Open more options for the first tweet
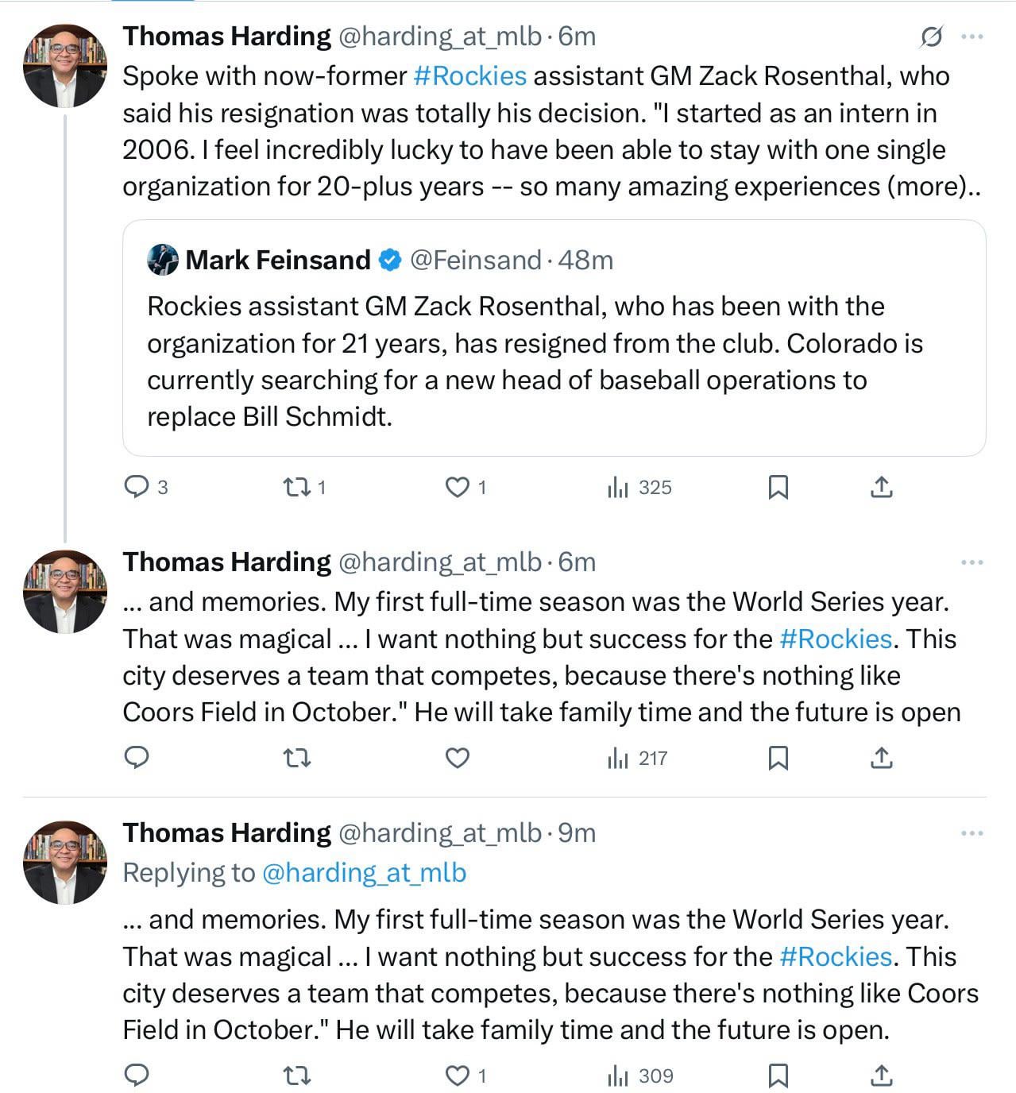1016x1093 pixels. click(972, 37)
